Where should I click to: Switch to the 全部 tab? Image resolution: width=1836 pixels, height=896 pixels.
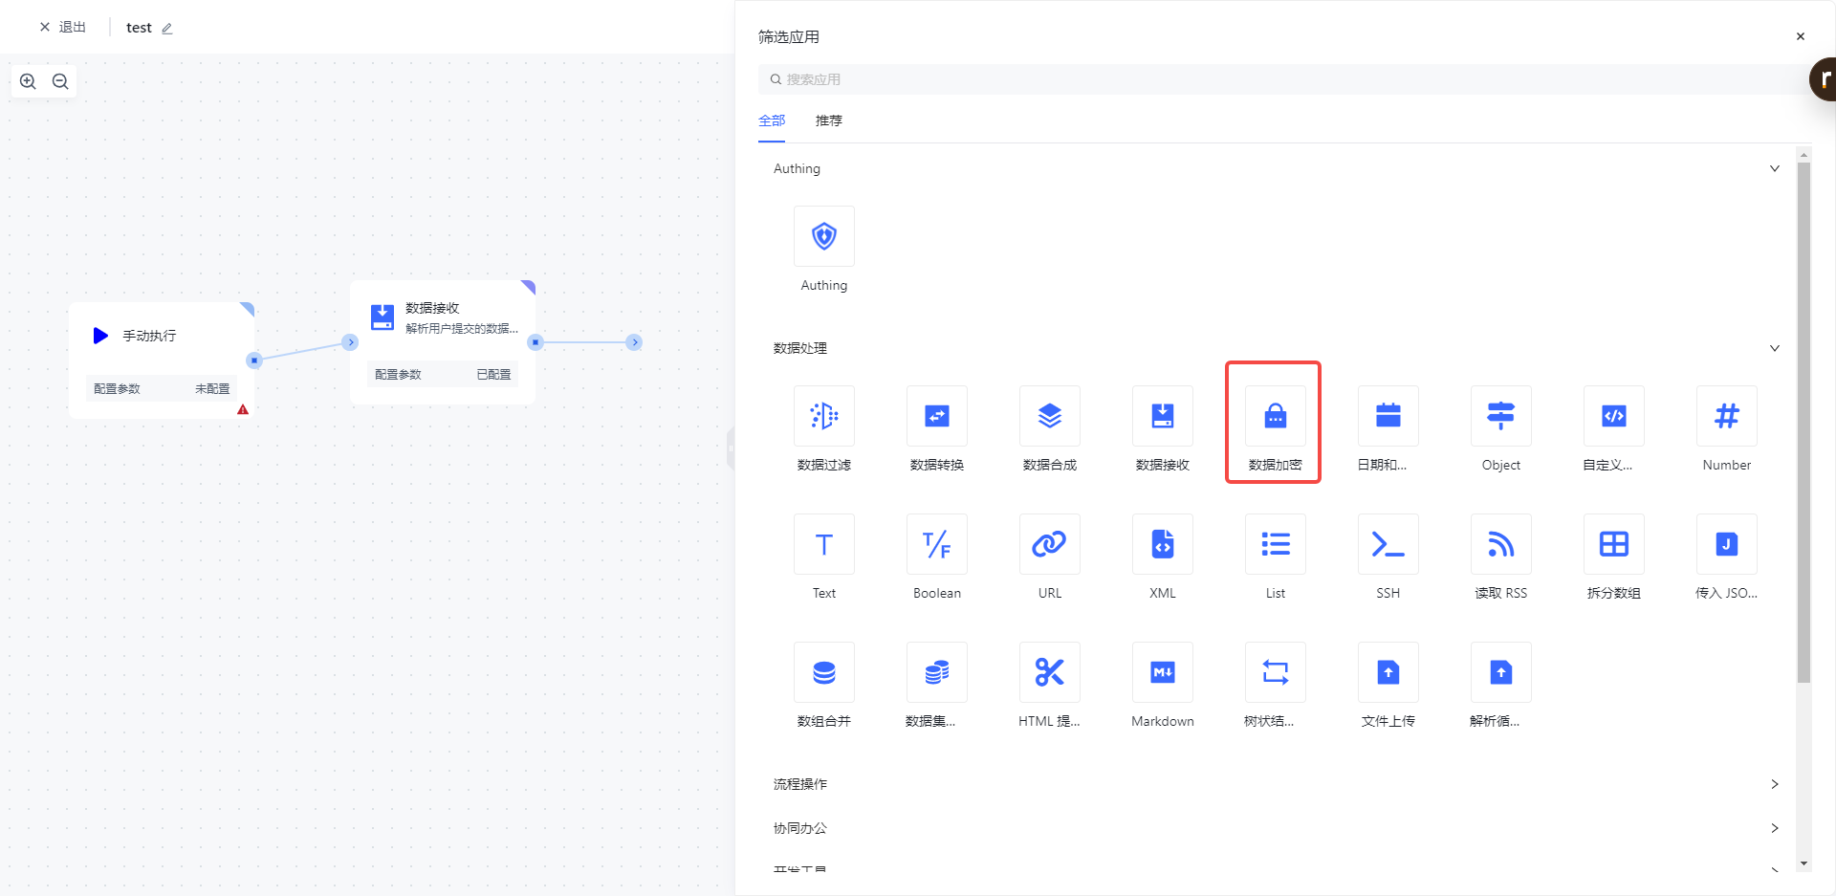click(772, 120)
